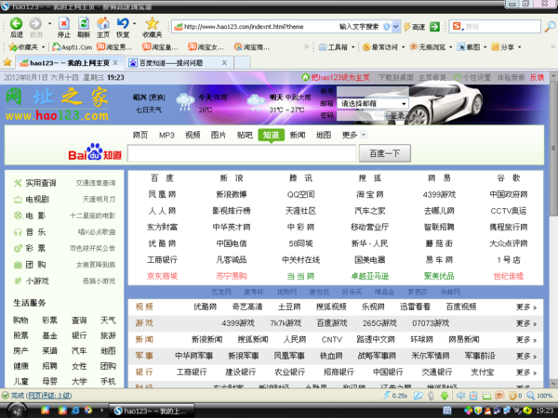Click the 反馈 feedback link

tap(537, 77)
